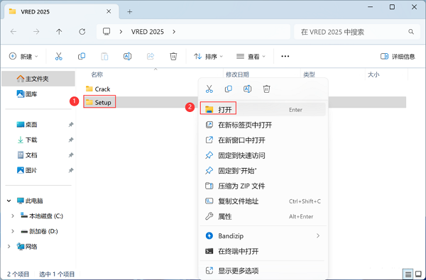
Task: Click the Cut icon in the toolbar
Action: click(59, 56)
